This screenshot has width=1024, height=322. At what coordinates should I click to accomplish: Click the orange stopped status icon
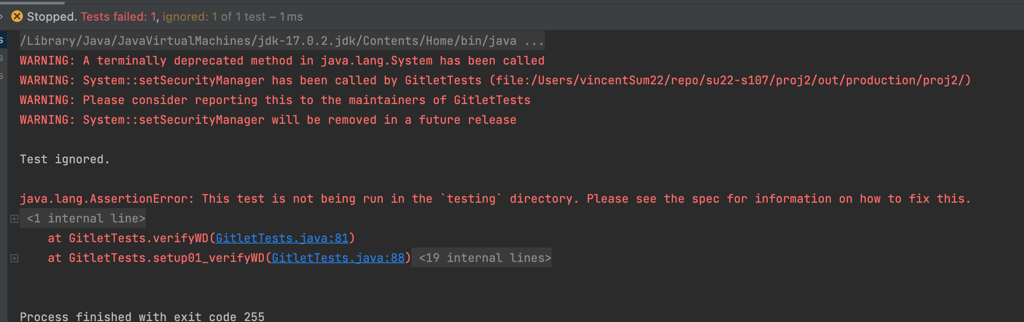coord(17,17)
